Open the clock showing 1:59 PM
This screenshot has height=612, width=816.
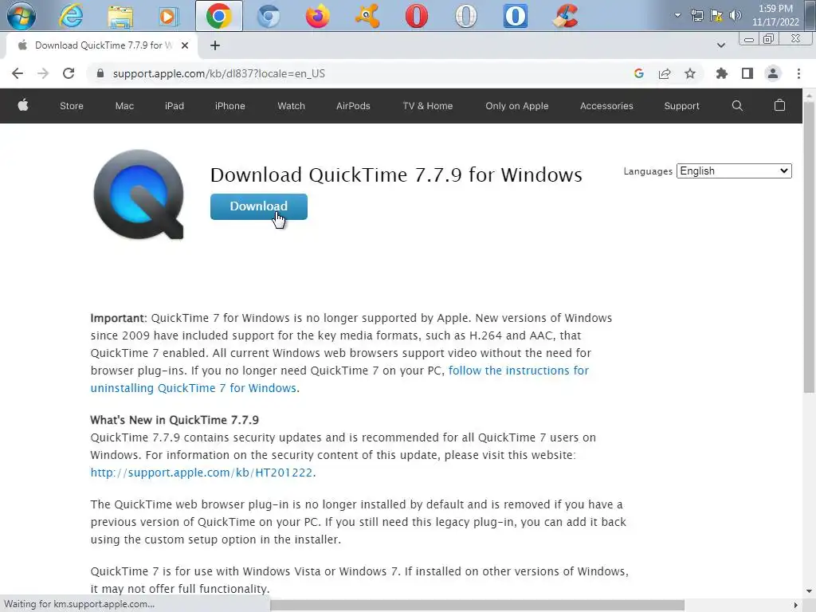click(775, 15)
